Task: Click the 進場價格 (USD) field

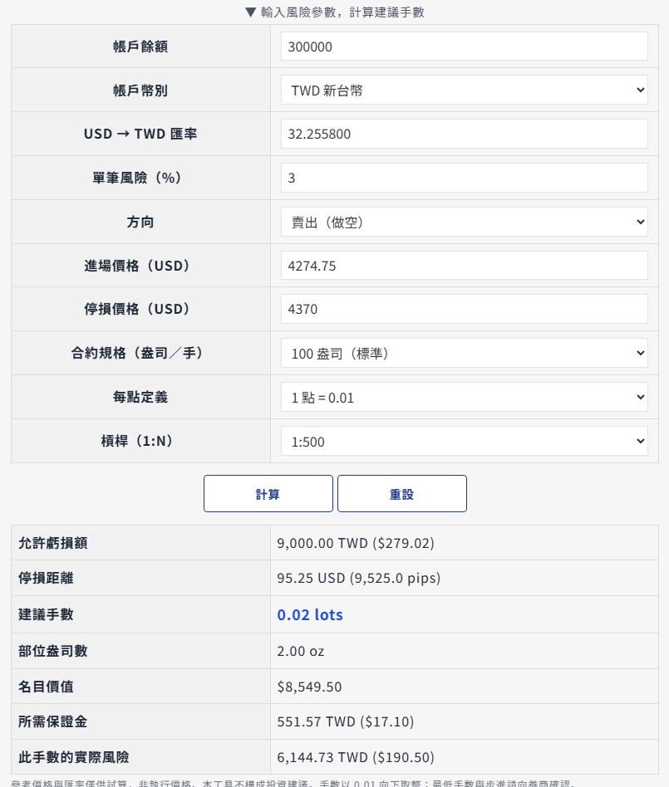Action: (x=464, y=266)
